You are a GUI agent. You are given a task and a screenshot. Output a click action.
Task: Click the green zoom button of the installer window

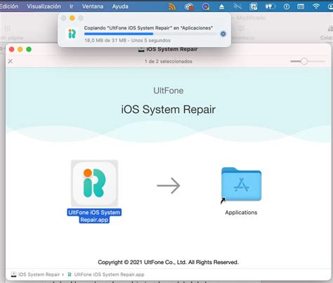(29, 49)
